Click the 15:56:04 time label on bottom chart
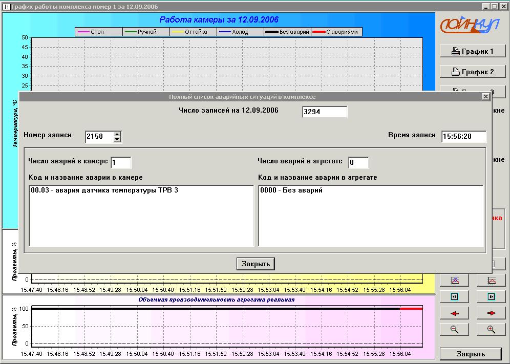Viewport: 510px width, 364px height. [x=400, y=354]
